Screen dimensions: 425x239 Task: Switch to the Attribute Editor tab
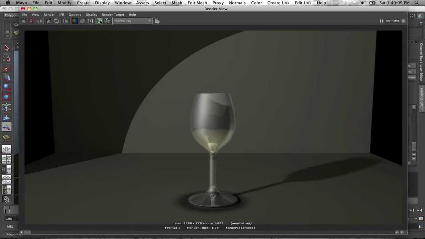point(421,99)
